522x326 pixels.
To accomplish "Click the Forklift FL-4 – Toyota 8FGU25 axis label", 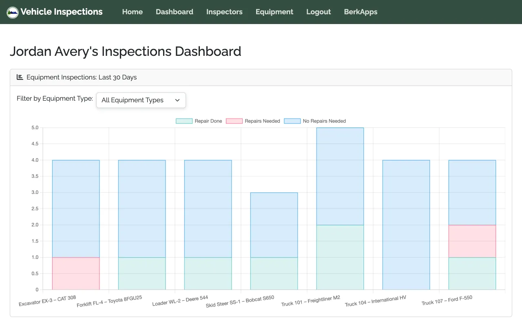I will [109, 301].
